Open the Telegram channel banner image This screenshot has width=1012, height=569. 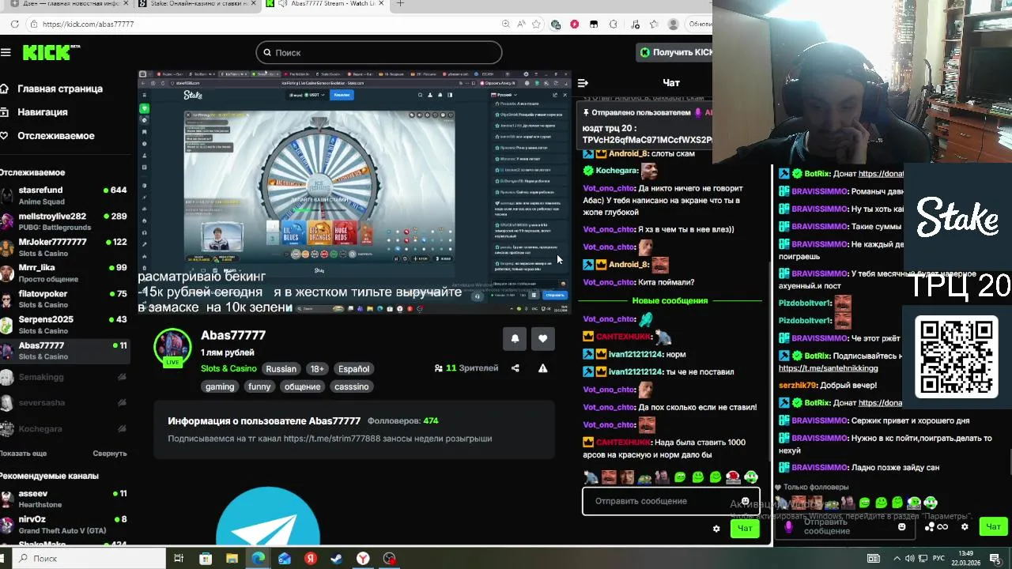pyautogui.click(x=268, y=518)
